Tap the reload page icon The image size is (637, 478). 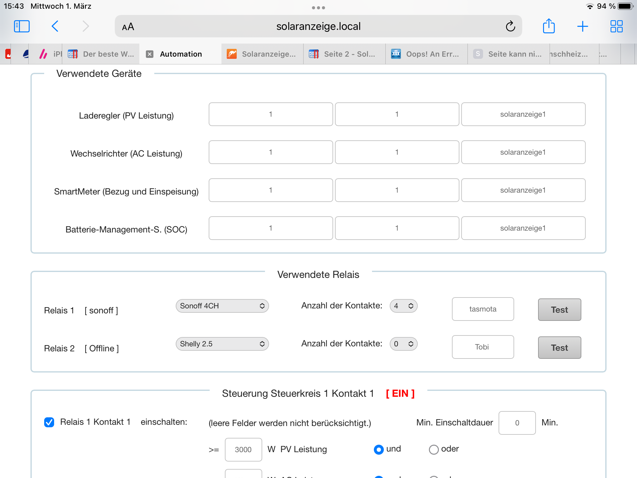(x=510, y=26)
